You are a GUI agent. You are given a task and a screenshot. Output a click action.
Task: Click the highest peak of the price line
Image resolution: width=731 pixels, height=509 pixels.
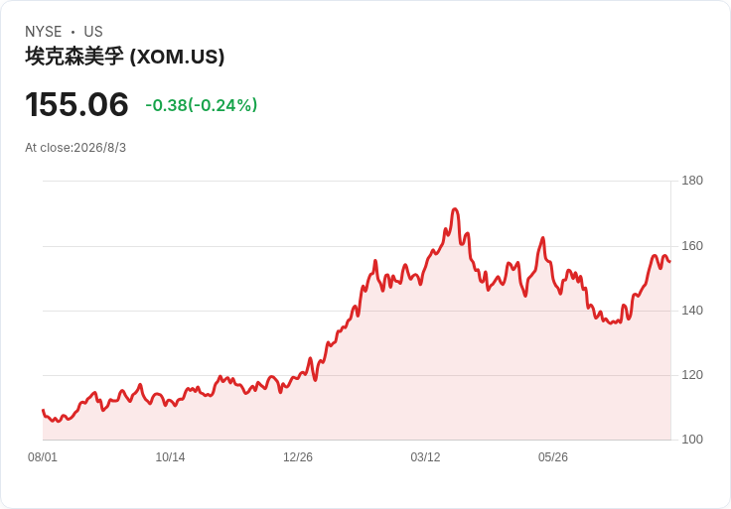point(455,209)
